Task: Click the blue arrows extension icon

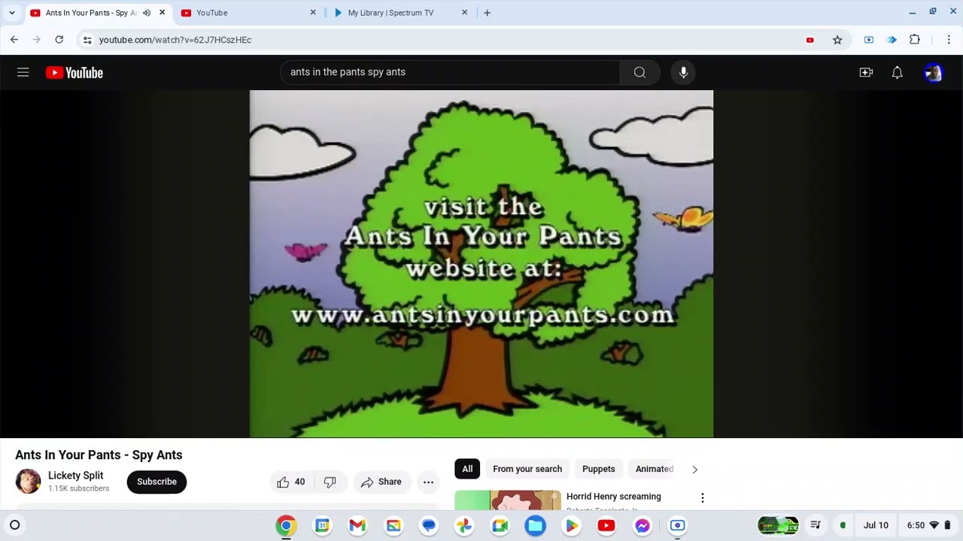Action: 892,40
